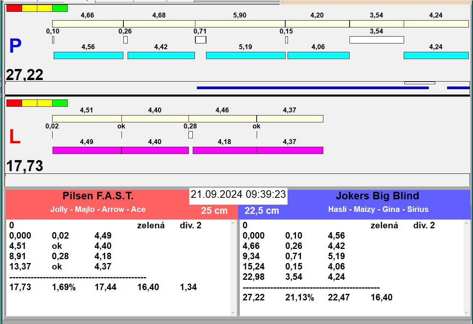Select the green start light in lane L
This screenshot has height=324, width=473.
[x=60, y=103]
